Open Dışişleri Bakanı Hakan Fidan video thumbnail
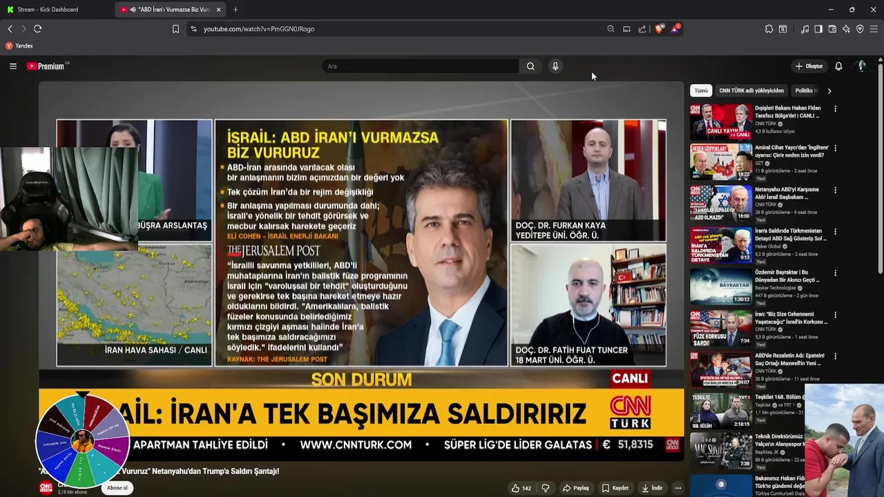Screen dimensions: 884x497 (721, 122)
